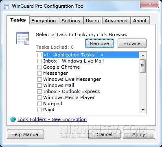
Task: Enable the Google Chrome checkbox
Action: tap(39, 67)
